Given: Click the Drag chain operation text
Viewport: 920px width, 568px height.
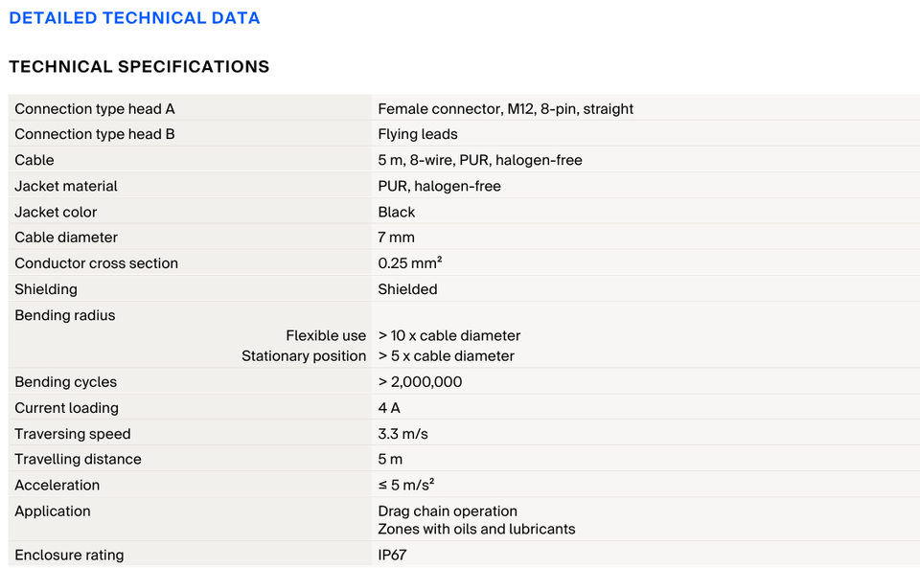Looking at the screenshot, I should click(448, 511).
